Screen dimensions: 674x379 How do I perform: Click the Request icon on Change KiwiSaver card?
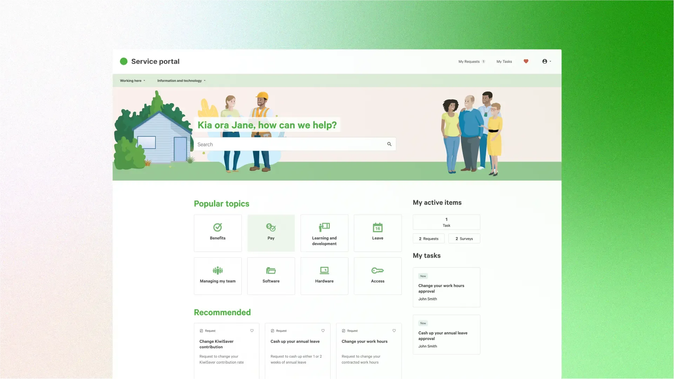[201, 331]
